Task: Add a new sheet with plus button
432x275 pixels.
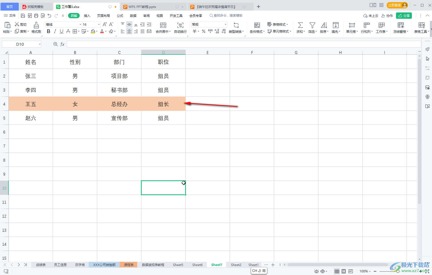Action: click(x=273, y=265)
